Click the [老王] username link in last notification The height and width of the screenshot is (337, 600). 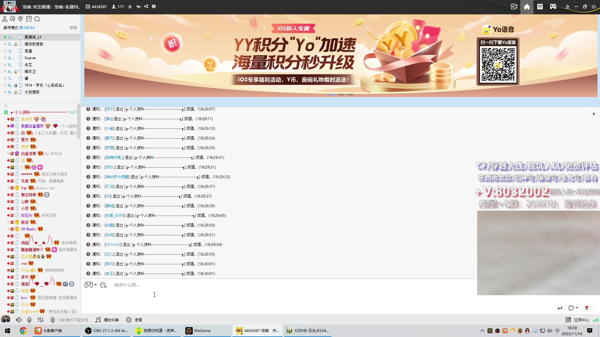click(x=109, y=274)
